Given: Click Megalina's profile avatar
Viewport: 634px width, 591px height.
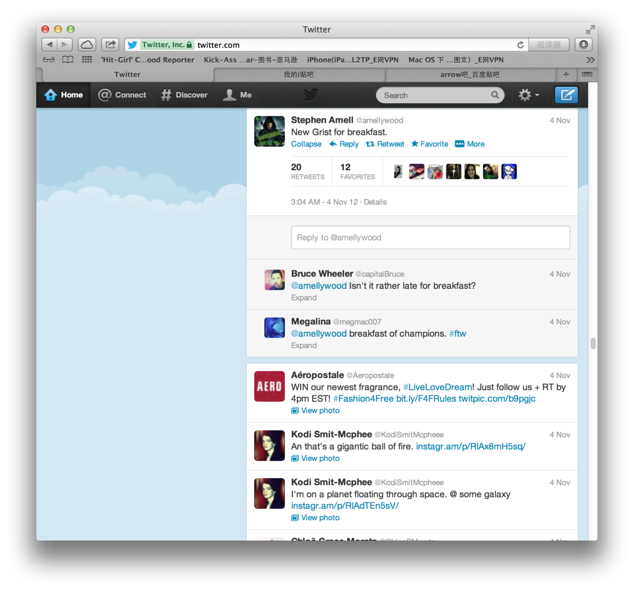Looking at the screenshot, I should click(x=274, y=327).
